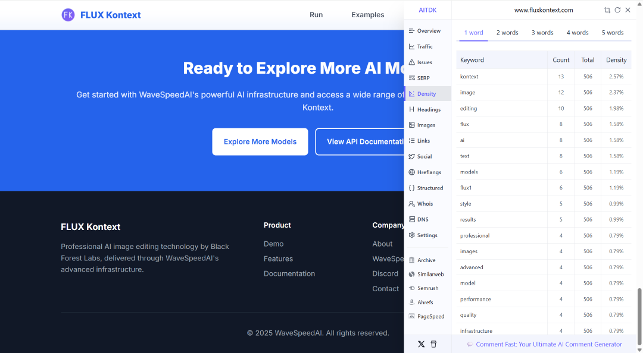Image resolution: width=643 pixels, height=353 pixels.
Task: Open the SERP sidebar icon
Action: click(412, 78)
